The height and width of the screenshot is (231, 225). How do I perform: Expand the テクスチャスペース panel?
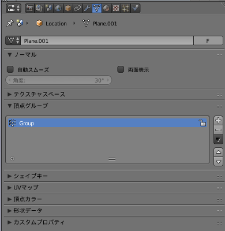pyautogui.click(x=9, y=94)
